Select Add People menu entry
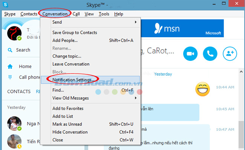 [x=90, y=40]
